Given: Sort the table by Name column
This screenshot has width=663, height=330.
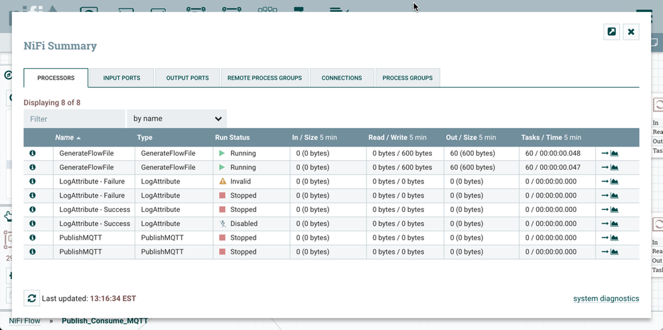Looking at the screenshot, I should click(64, 137).
